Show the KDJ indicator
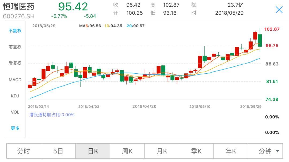 (x=15, y=96)
